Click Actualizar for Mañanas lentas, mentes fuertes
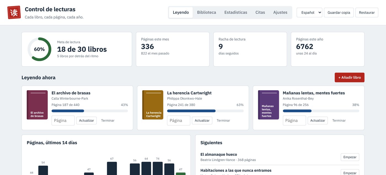This screenshot has width=386, height=175. coord(318,121)
